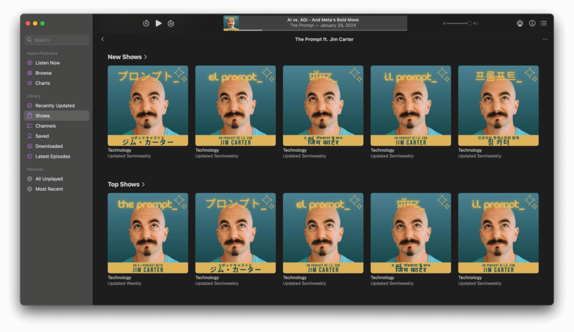The image size is (574, 332).
Task: Click the Search field
Action: (x=57, y=40)
